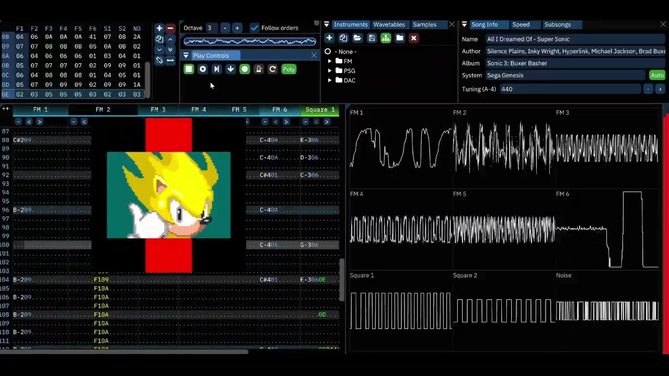669x376 pixels.
Task: Toggle the repeat pattern icon
Action: (x=272, y=69)
